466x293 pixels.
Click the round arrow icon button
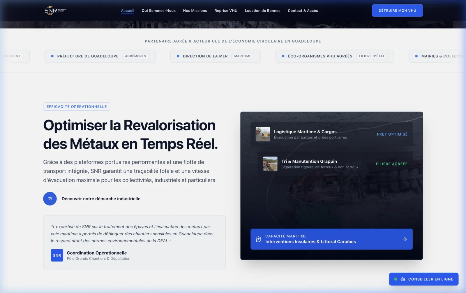click(50, 199)
